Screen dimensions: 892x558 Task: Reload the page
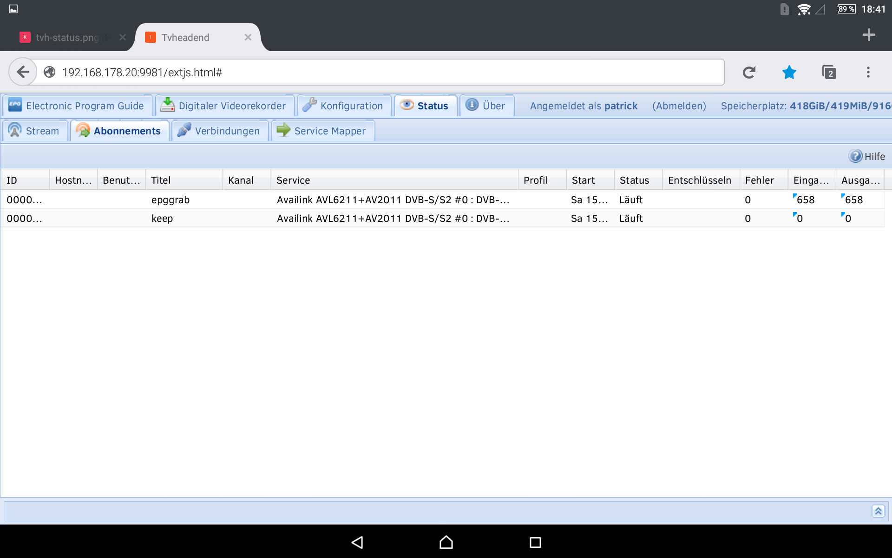pos(749,72)
